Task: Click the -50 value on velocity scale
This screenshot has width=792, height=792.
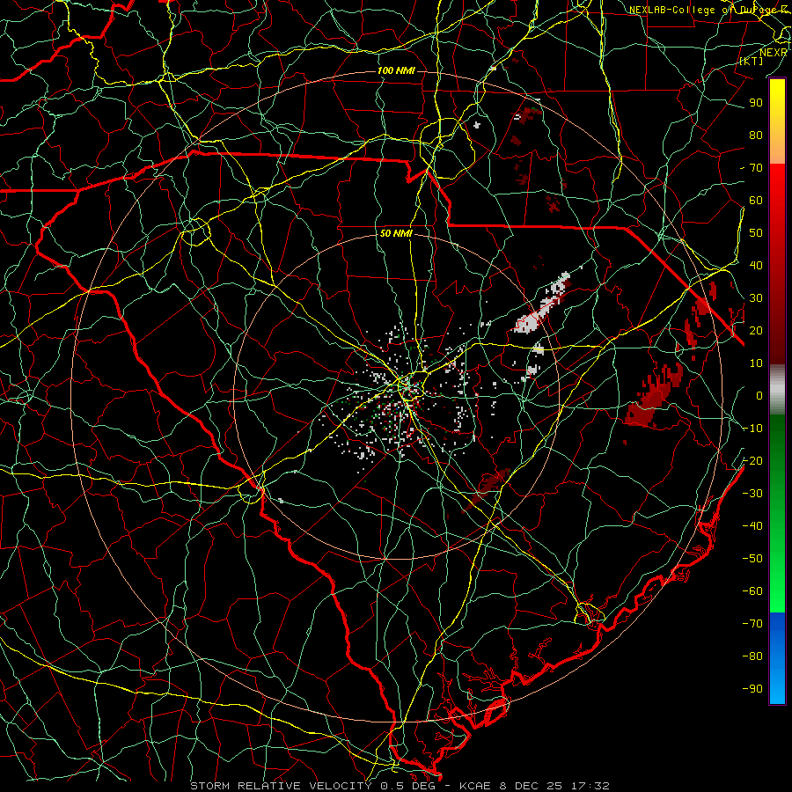Action: (752, 559)
